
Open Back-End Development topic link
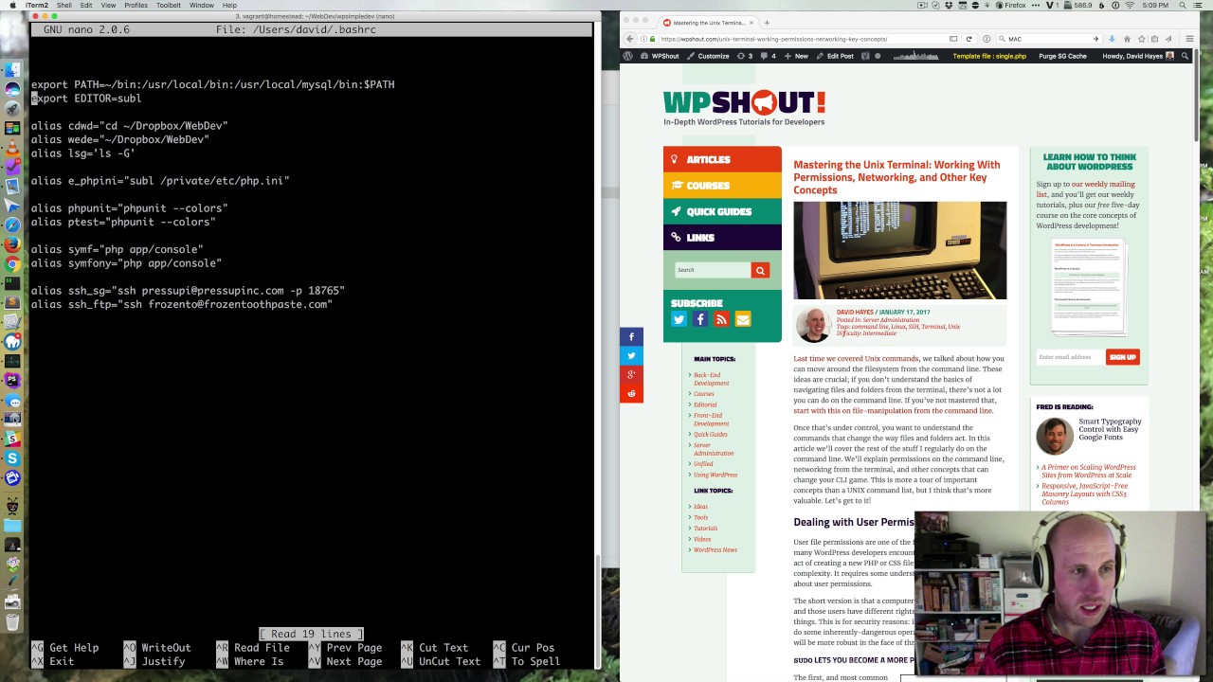tap(711, 379)
